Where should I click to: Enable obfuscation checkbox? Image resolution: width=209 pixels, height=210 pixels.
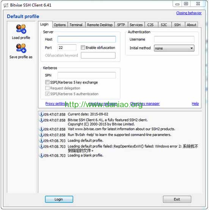click(x=83, y=47)
